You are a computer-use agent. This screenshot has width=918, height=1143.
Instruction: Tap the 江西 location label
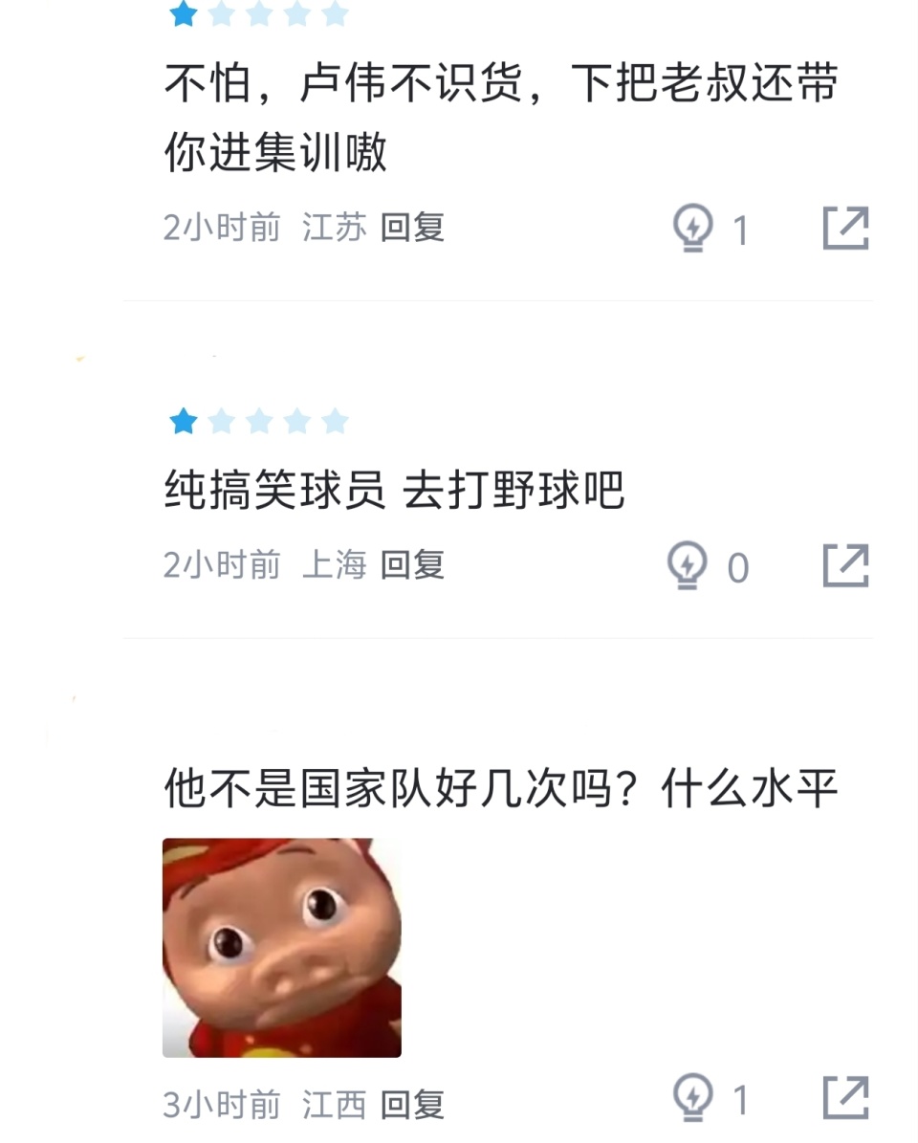[335, 1105]
